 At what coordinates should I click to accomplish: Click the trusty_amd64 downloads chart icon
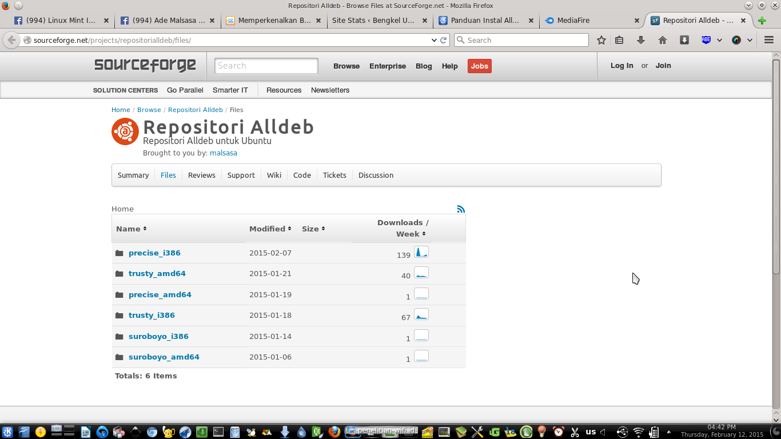pyautogui.click(x=421, y=273)
